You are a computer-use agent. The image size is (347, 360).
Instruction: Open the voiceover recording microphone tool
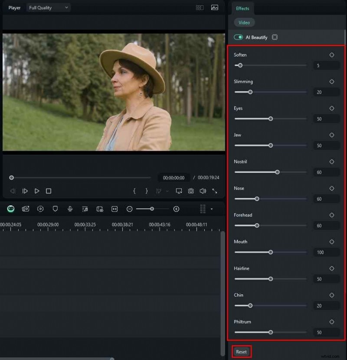click(x=70, y=209)
